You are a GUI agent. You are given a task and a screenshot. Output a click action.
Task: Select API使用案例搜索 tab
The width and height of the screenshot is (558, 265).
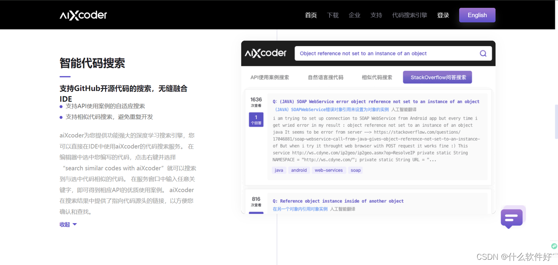[269, 78]
